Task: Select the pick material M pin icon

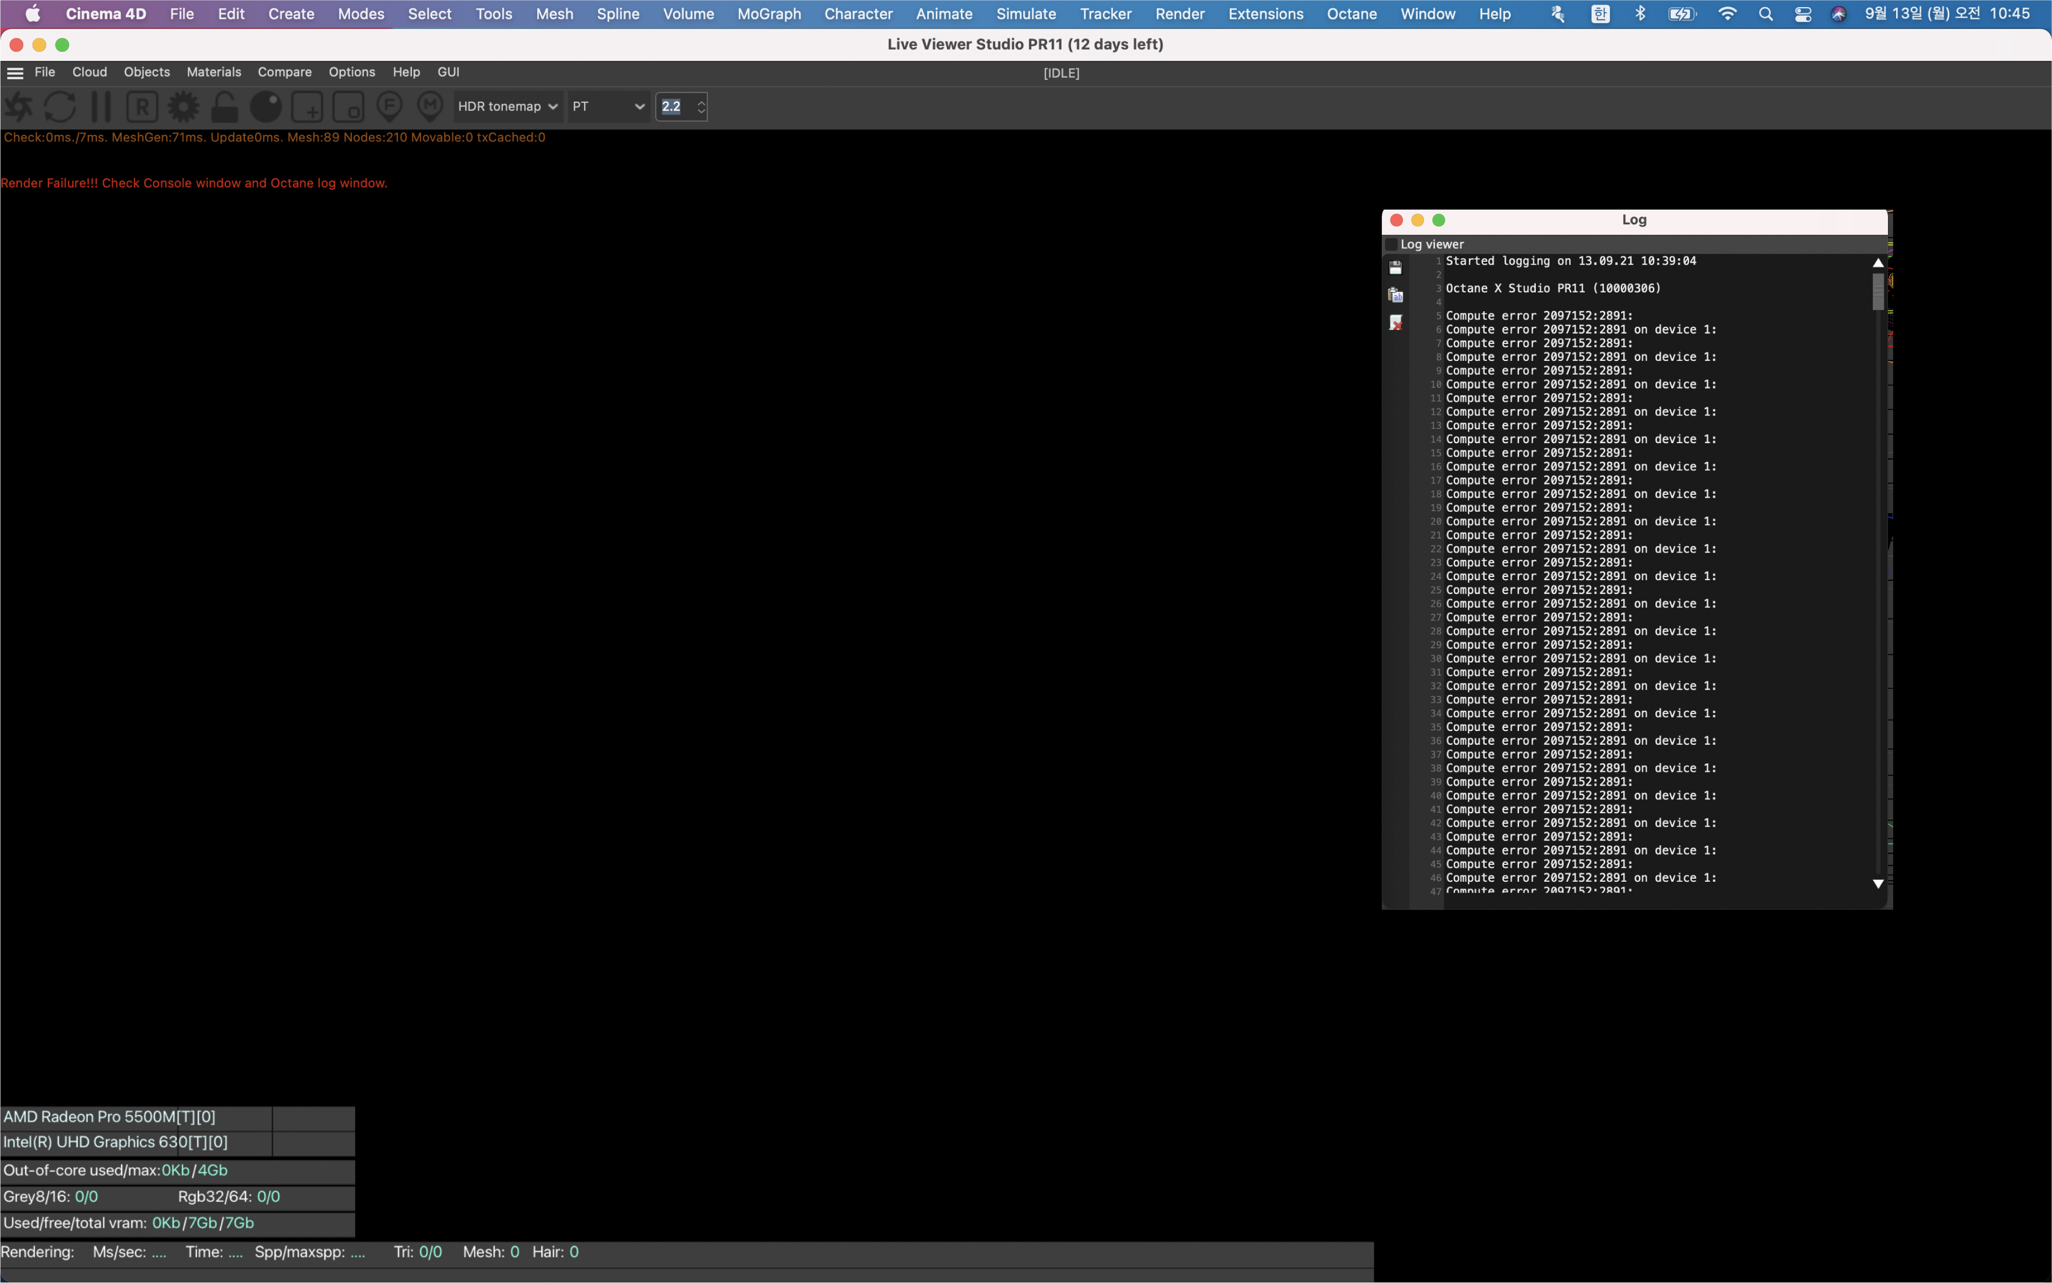Action: (430, 107)
